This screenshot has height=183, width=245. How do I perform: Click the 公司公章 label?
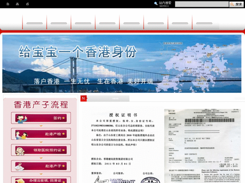tap(148, 173)
